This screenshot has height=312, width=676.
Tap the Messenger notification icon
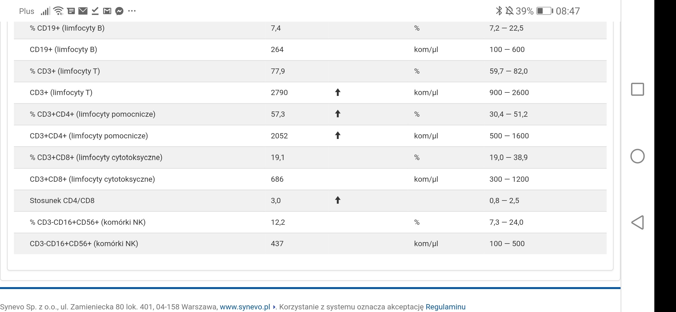pos(119,11)
